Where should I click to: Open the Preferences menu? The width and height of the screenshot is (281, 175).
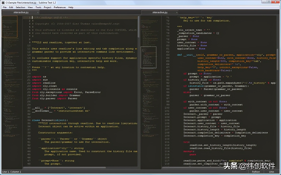tap(60, 7)
